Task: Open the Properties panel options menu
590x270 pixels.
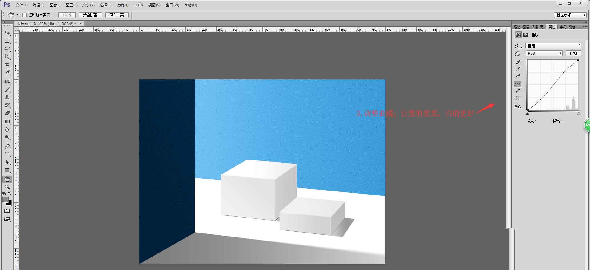Action: 585,27
